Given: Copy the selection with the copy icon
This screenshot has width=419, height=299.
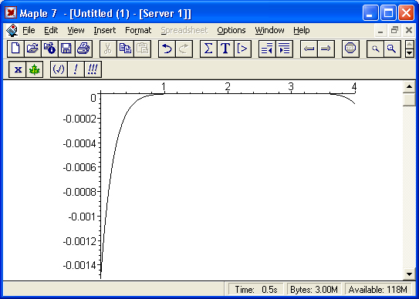Looking at the screenshot, I should (x=125, y=49).
